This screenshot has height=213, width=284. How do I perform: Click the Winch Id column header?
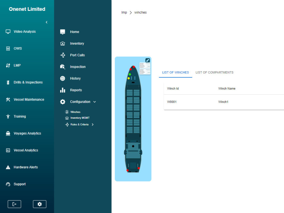[x=173, y=89]
